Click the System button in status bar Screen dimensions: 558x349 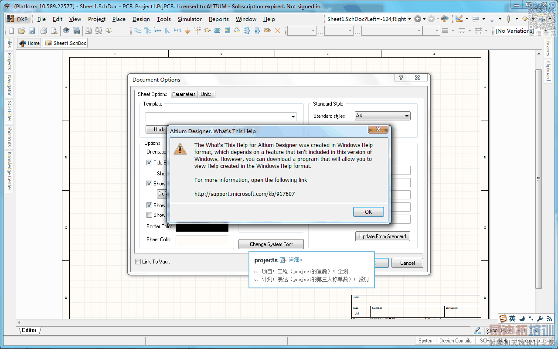[x=426, y=341]
